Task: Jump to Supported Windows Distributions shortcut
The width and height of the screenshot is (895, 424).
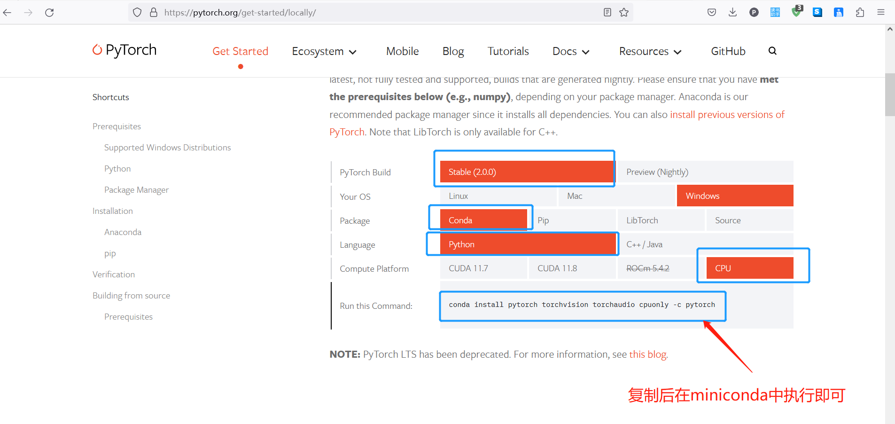Action: [167, 148]
